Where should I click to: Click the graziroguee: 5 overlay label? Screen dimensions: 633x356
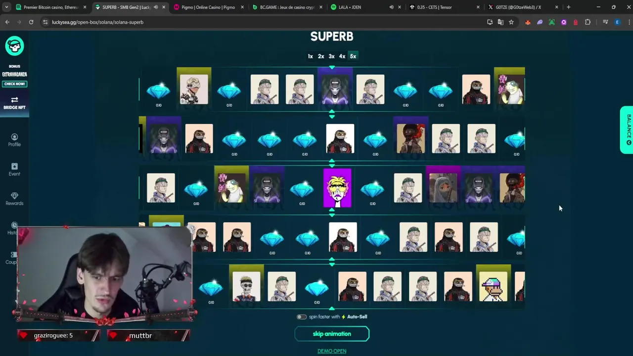[x=53, y=336]
